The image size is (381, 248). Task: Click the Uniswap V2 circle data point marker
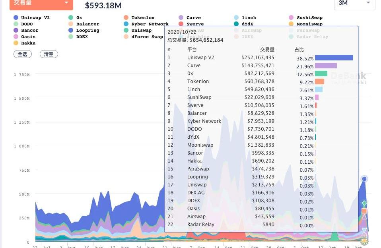pyautogui.click(x=364, y=179)
